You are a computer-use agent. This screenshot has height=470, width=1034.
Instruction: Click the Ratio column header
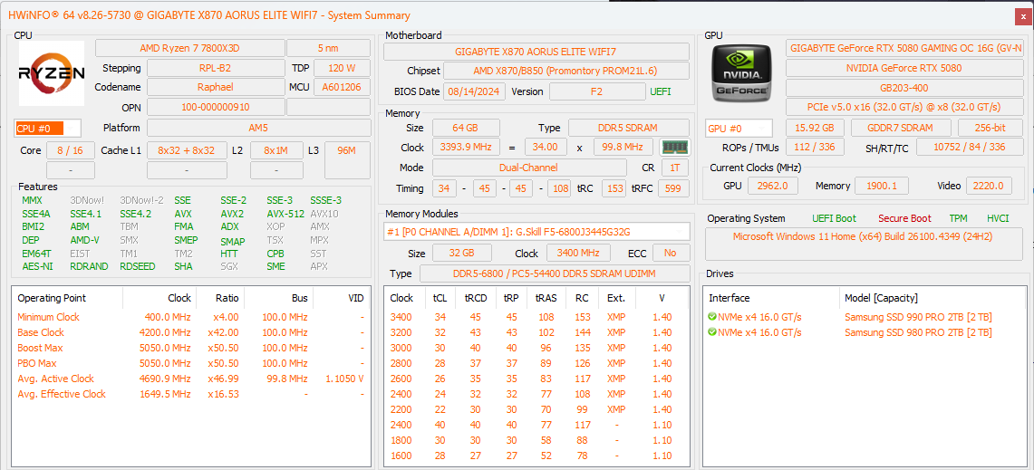pyautogui.click(x=220, y=298)
